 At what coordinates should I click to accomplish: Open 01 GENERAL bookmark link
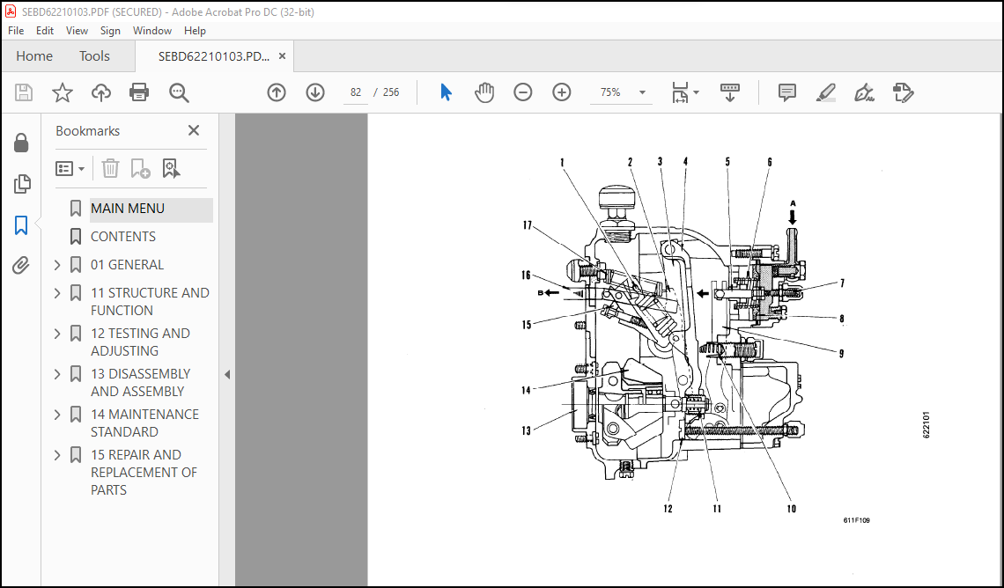pyautogui.click(x=127, y=265)
